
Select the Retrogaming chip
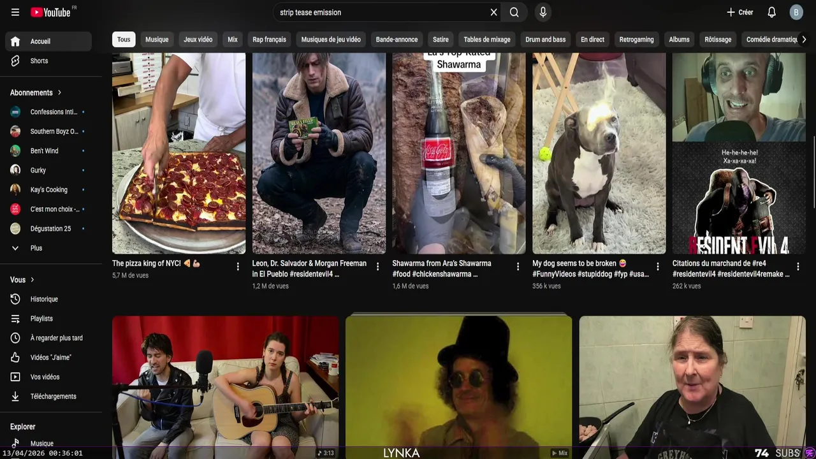pos(636,40)
